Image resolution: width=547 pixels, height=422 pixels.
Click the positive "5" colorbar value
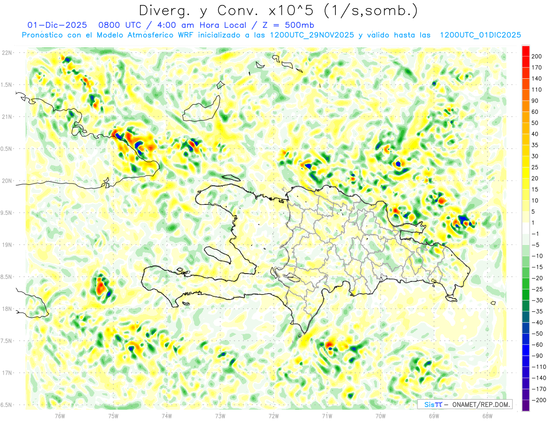point(534,212)
